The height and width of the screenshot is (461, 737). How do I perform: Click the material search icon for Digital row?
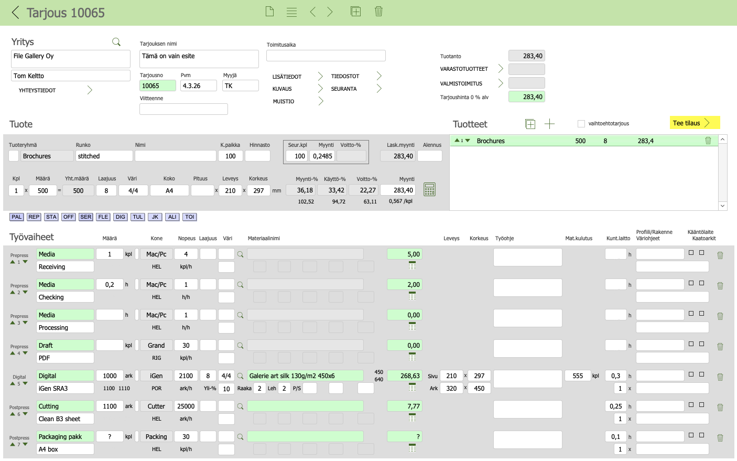point(240,376)
